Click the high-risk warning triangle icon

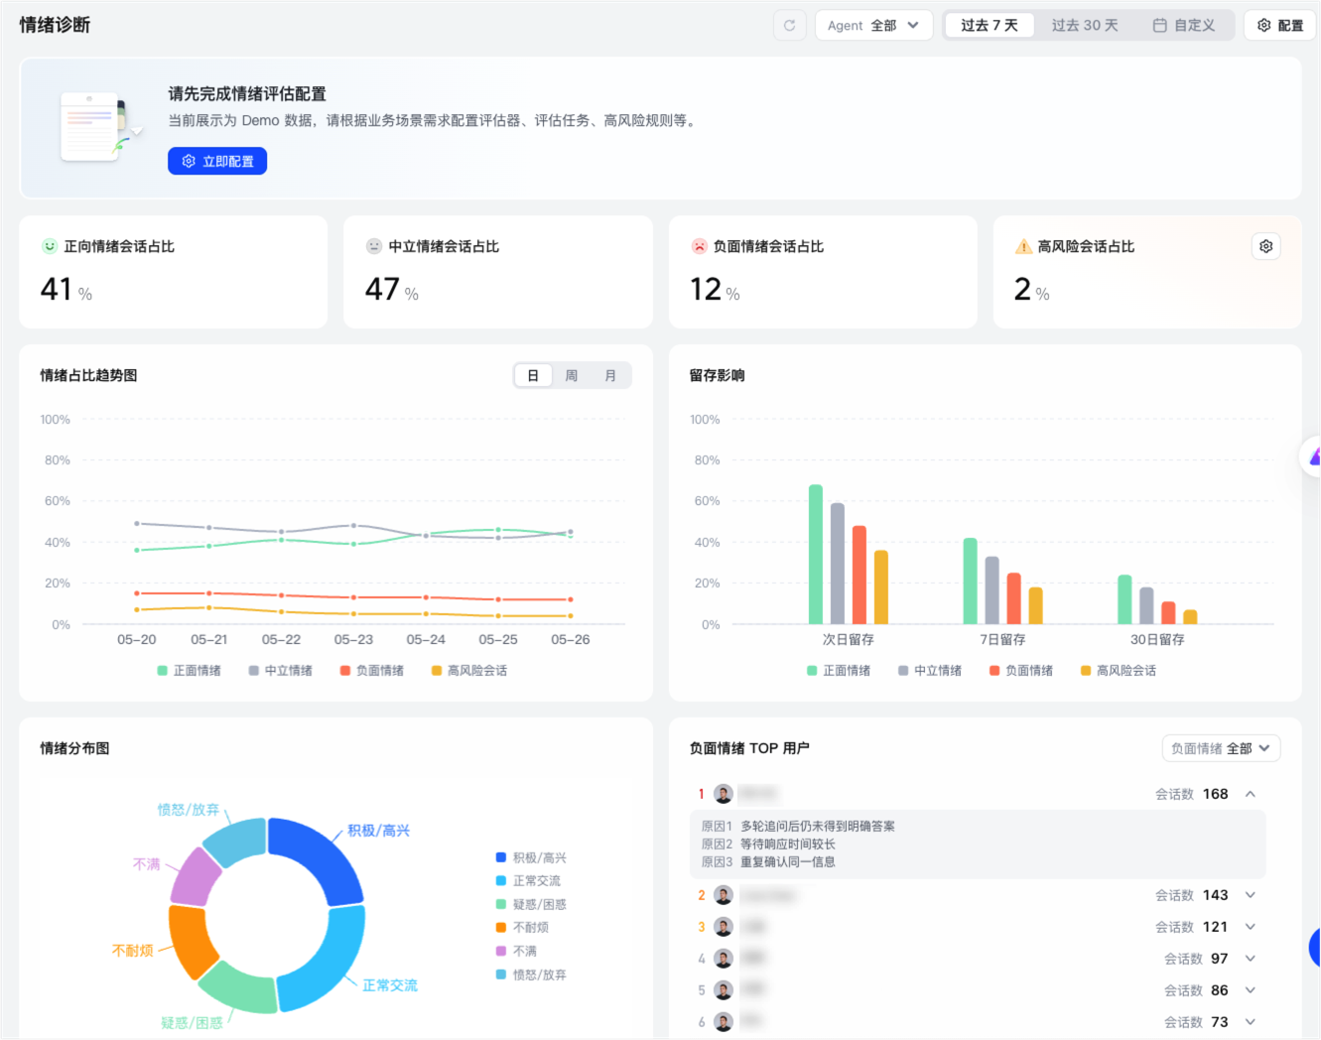pyautogui.click(x=1023, y=246)
